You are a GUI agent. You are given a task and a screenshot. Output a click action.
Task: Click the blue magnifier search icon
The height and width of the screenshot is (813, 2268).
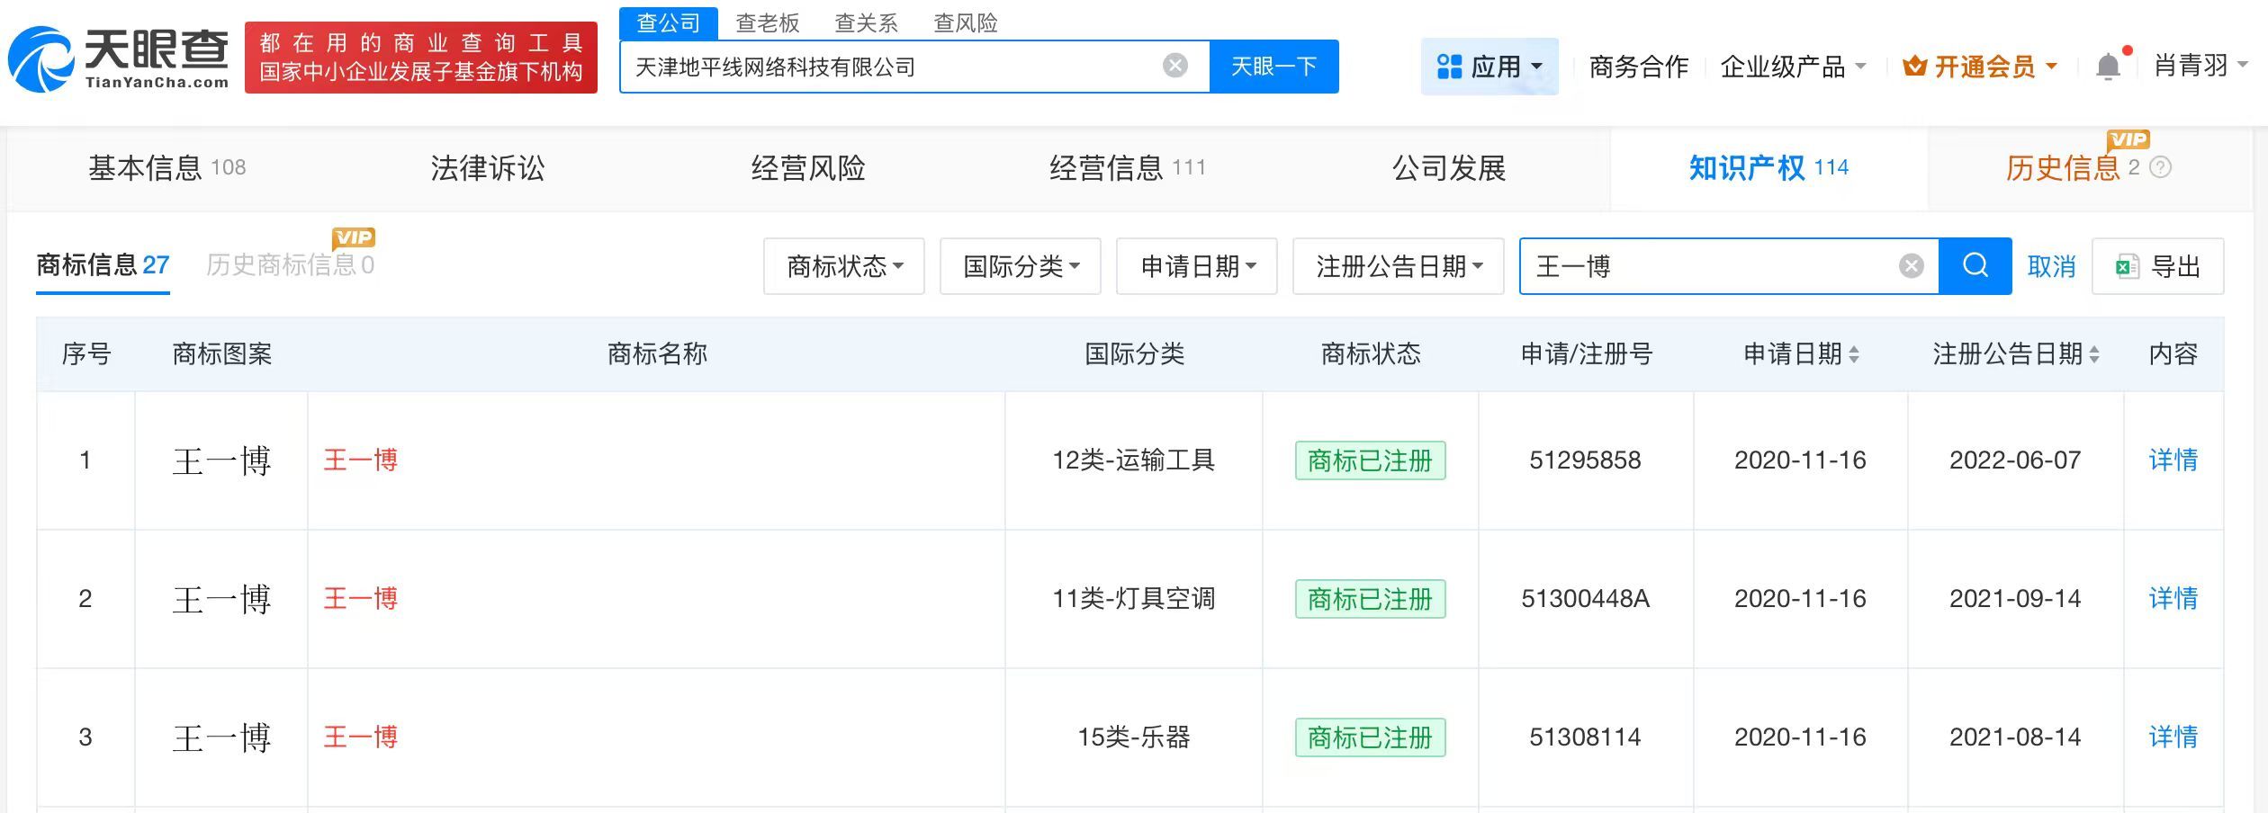coord(1975,266)
